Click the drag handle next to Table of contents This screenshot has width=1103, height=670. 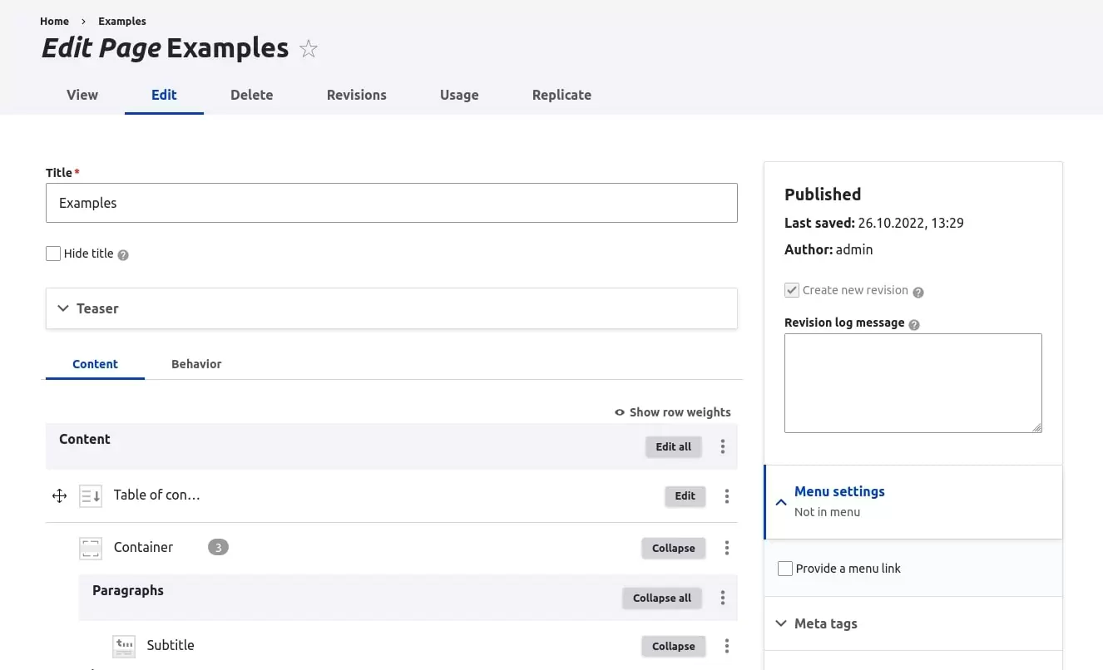click(x=59, y=495)
